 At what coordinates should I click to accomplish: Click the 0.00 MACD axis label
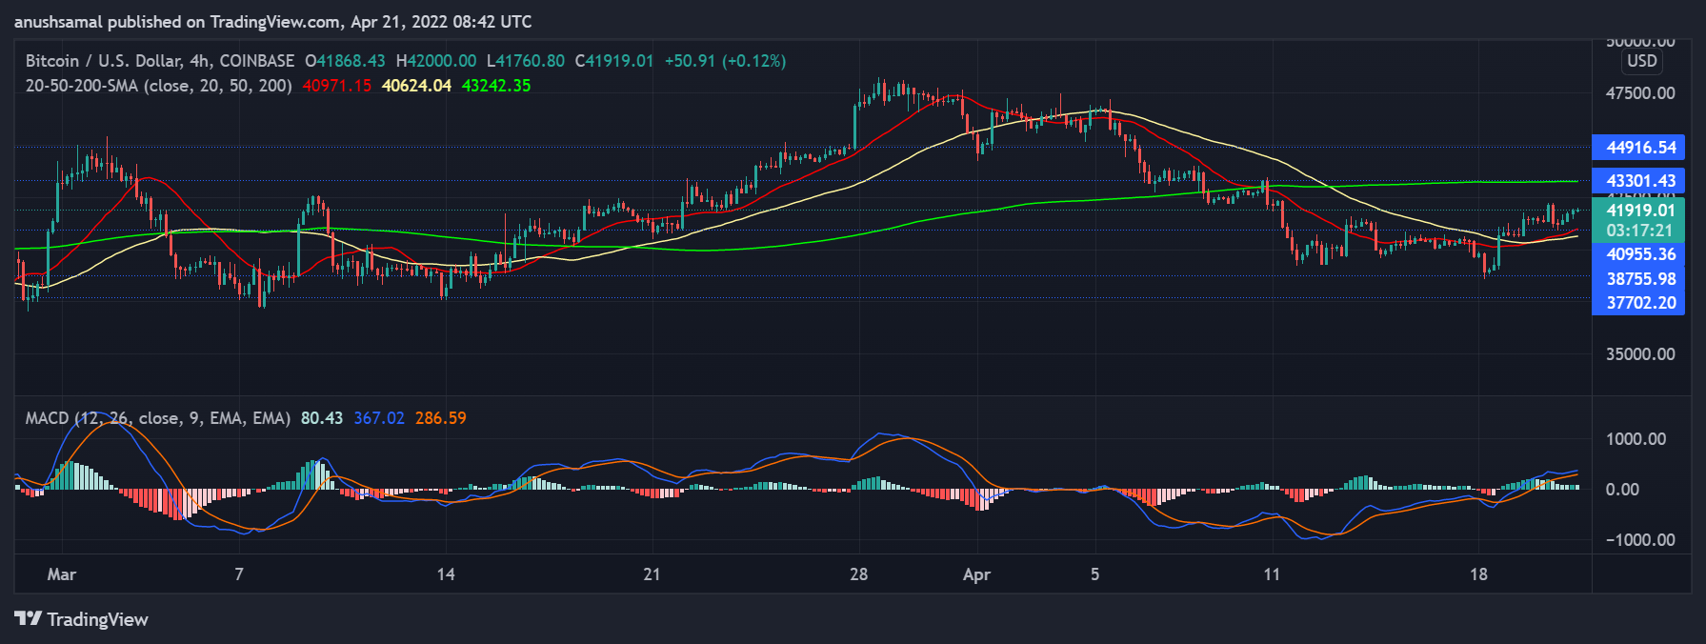1622,490
